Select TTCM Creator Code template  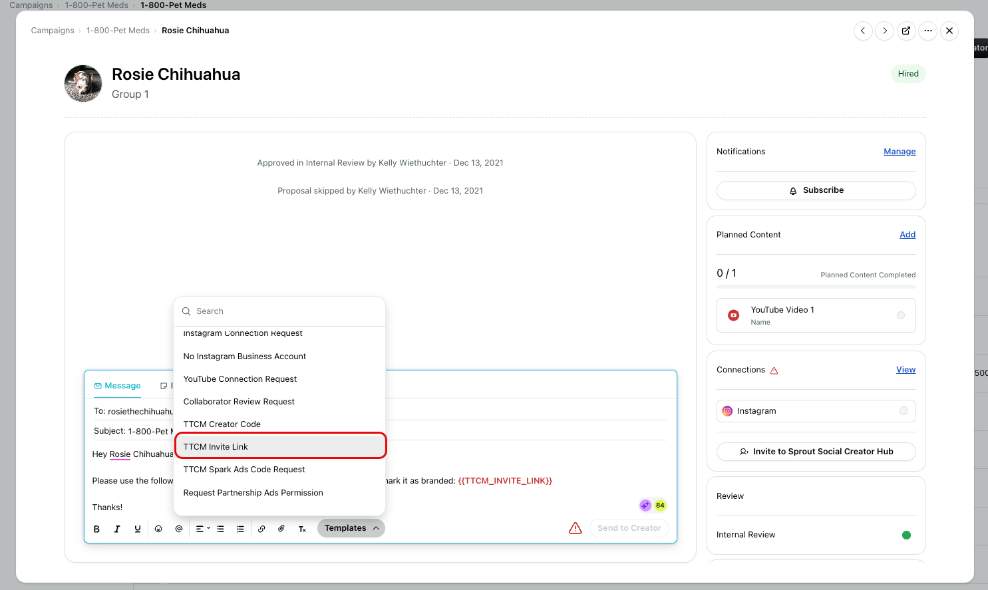[x=279, y=424]
